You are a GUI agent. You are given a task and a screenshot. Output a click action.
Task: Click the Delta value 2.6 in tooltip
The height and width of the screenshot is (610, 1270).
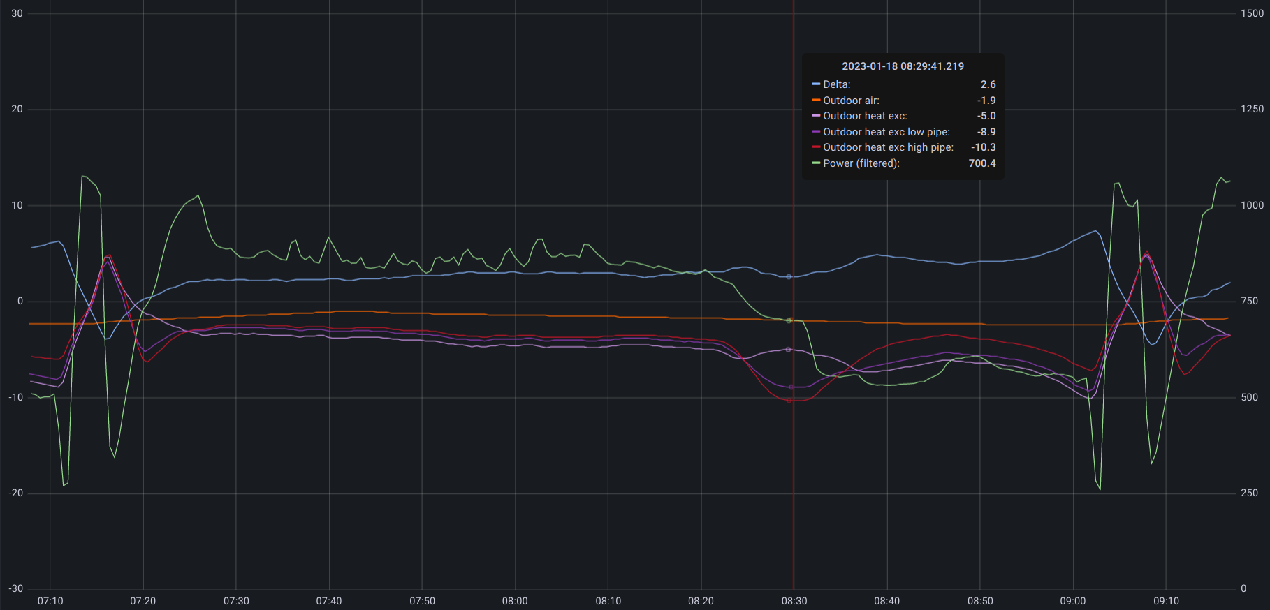[988, 84]
